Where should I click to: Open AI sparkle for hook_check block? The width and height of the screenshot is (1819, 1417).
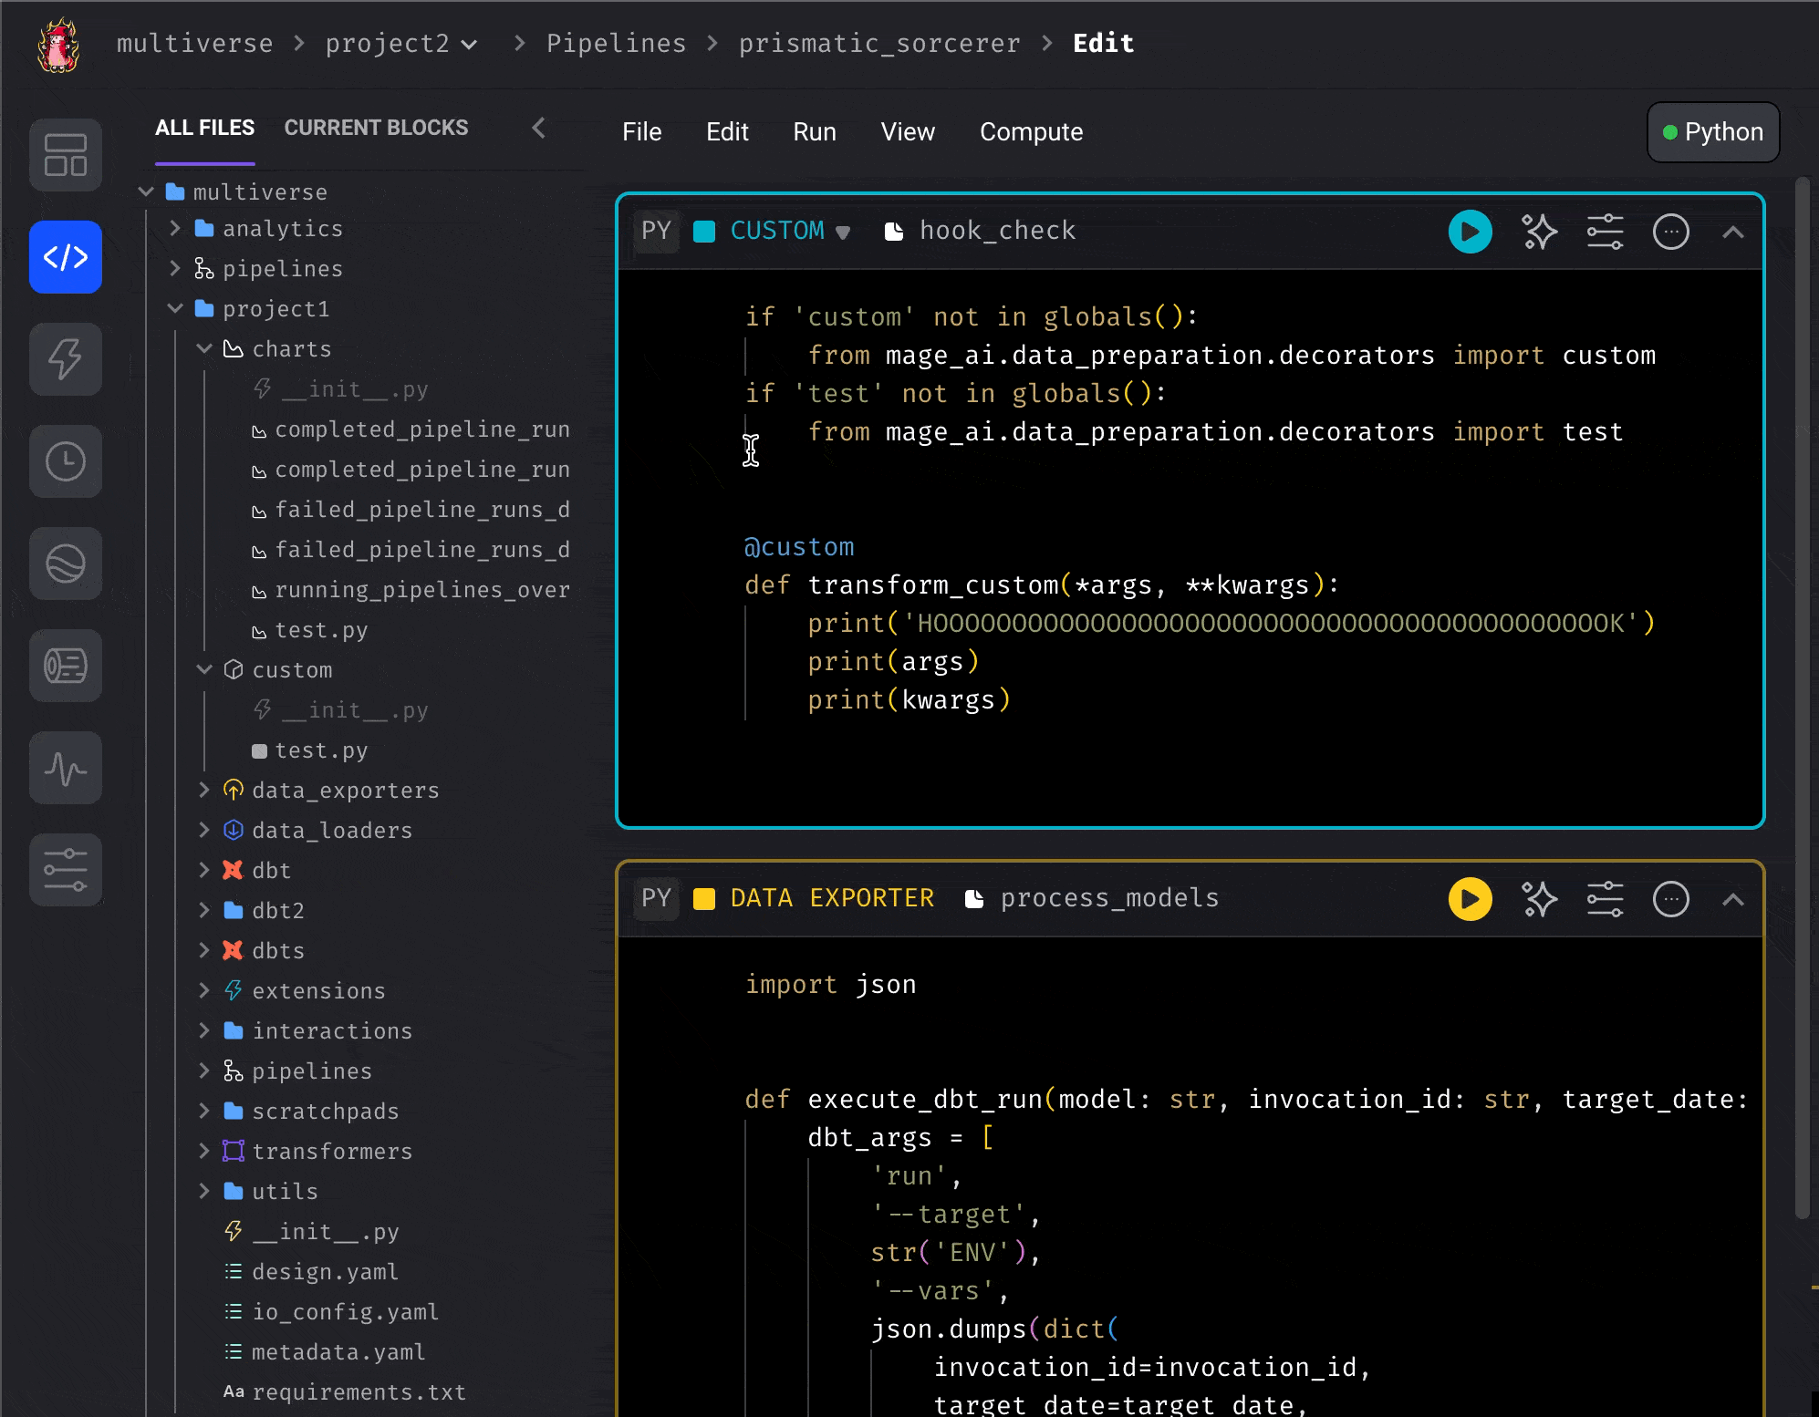[x=1540, y=232]
